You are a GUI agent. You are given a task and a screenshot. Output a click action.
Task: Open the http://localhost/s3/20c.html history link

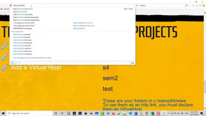pos(83,23)
